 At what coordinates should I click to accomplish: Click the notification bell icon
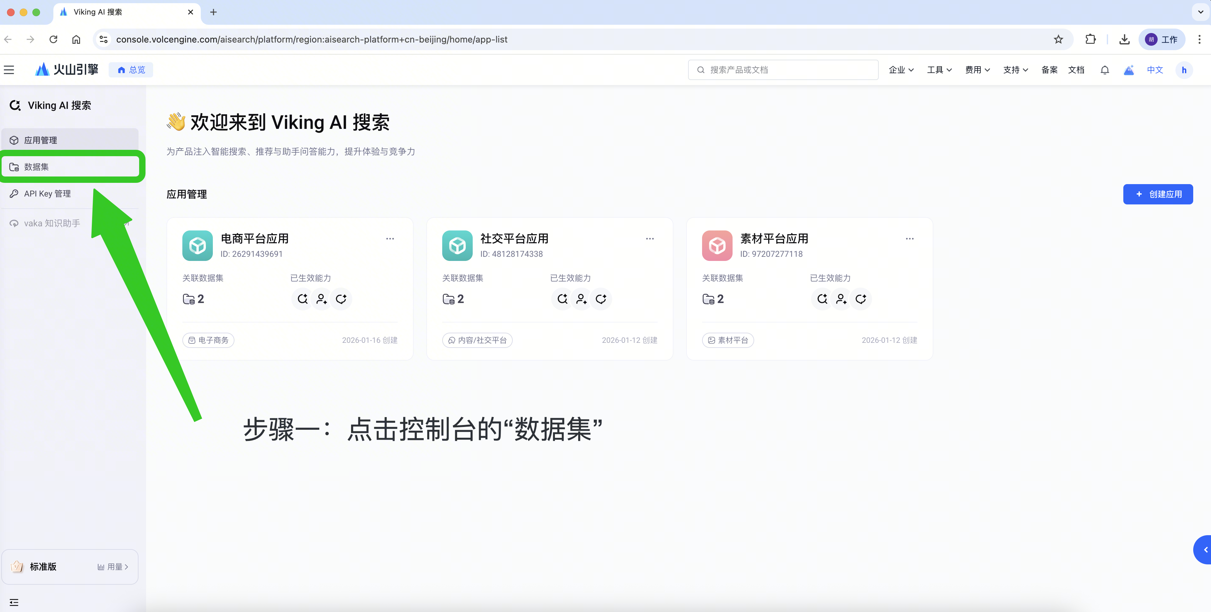click(x=1104, y=70)
